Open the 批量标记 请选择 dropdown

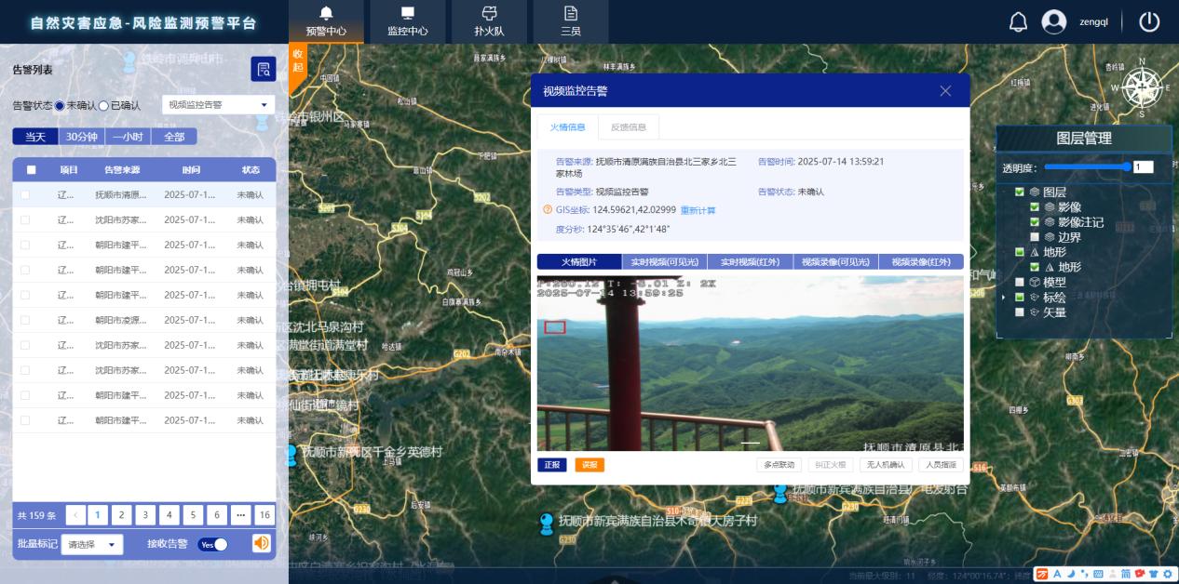point(92,545)
